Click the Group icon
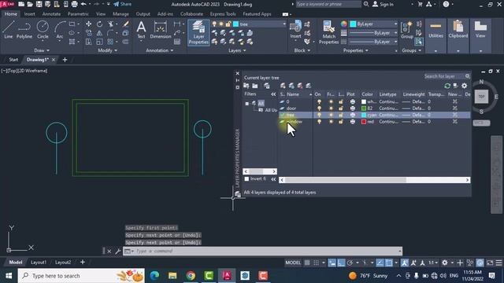The height and width of the screenshot is (283, 504). (x=407, y=30)
